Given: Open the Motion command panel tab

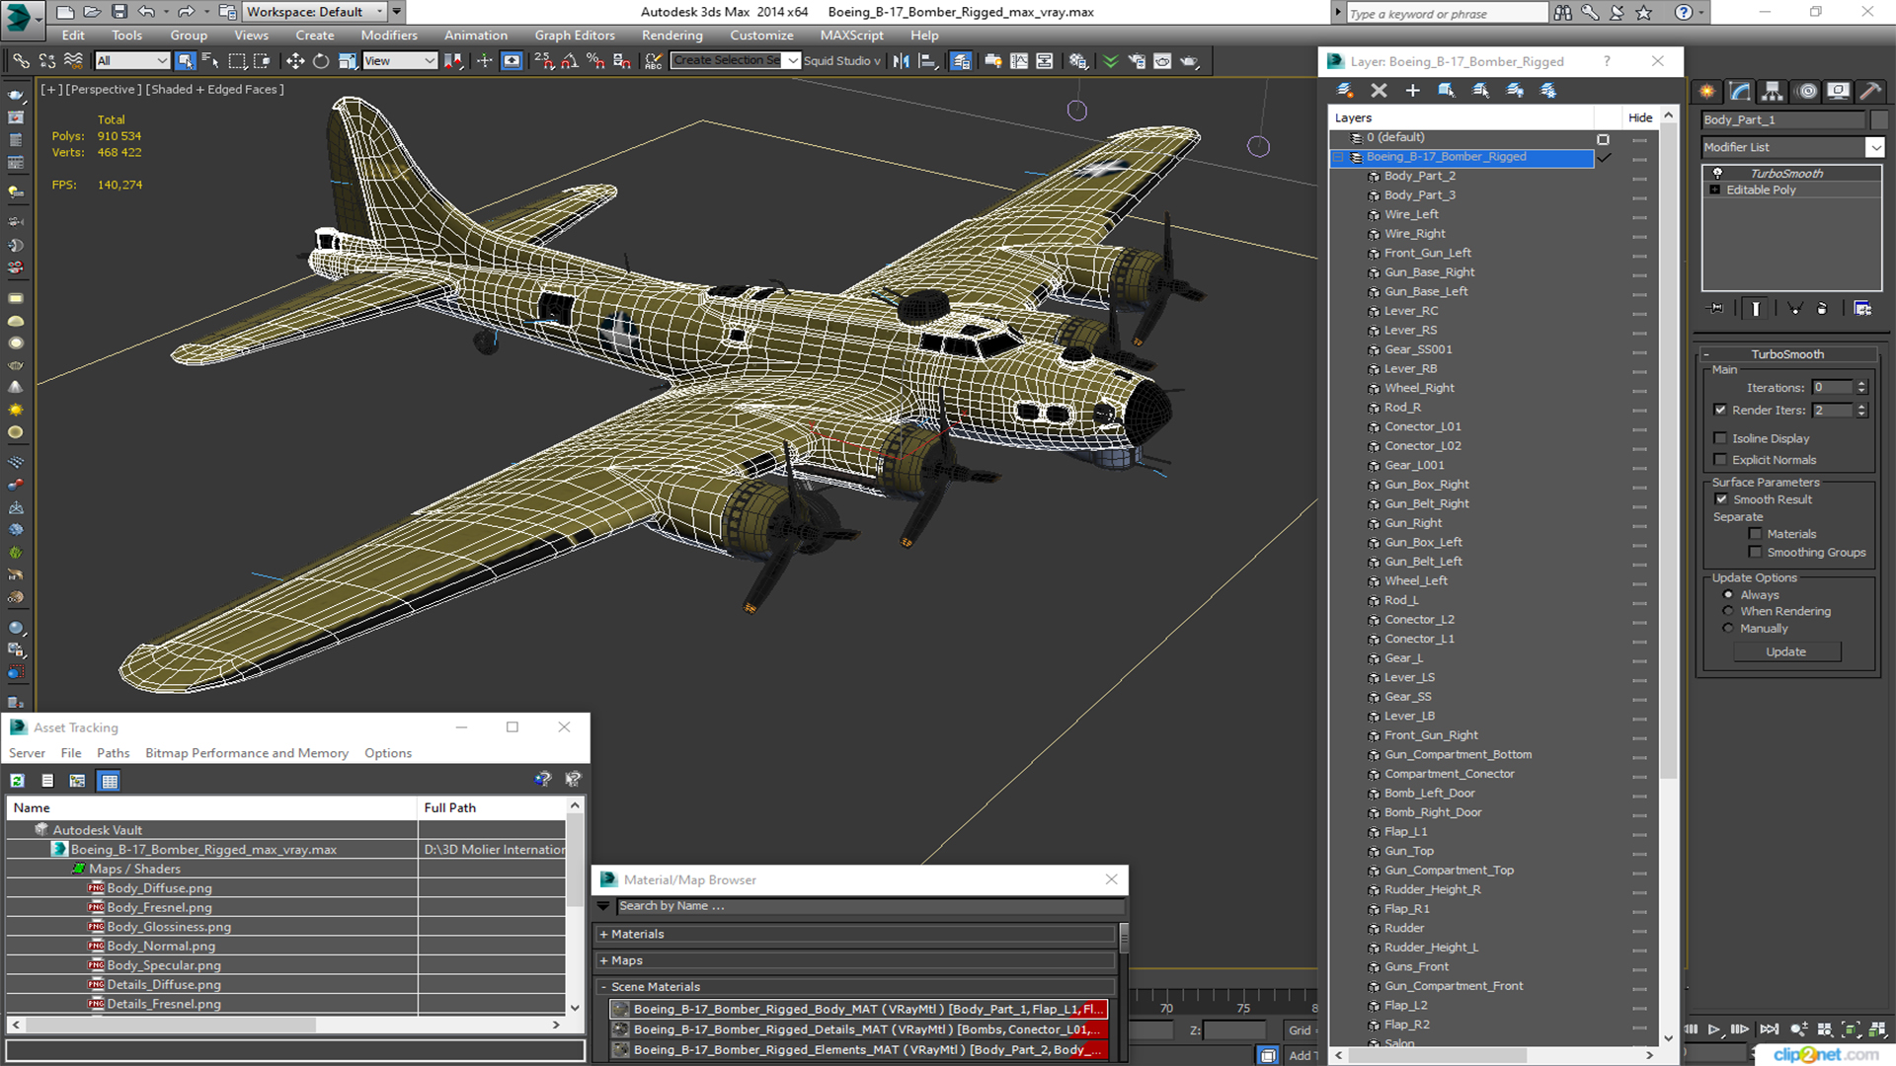Looking at the screenshot, I should point(1807,91).
